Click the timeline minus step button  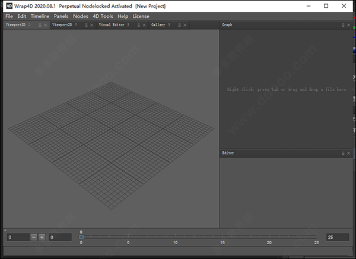click(x=34, y=237)
